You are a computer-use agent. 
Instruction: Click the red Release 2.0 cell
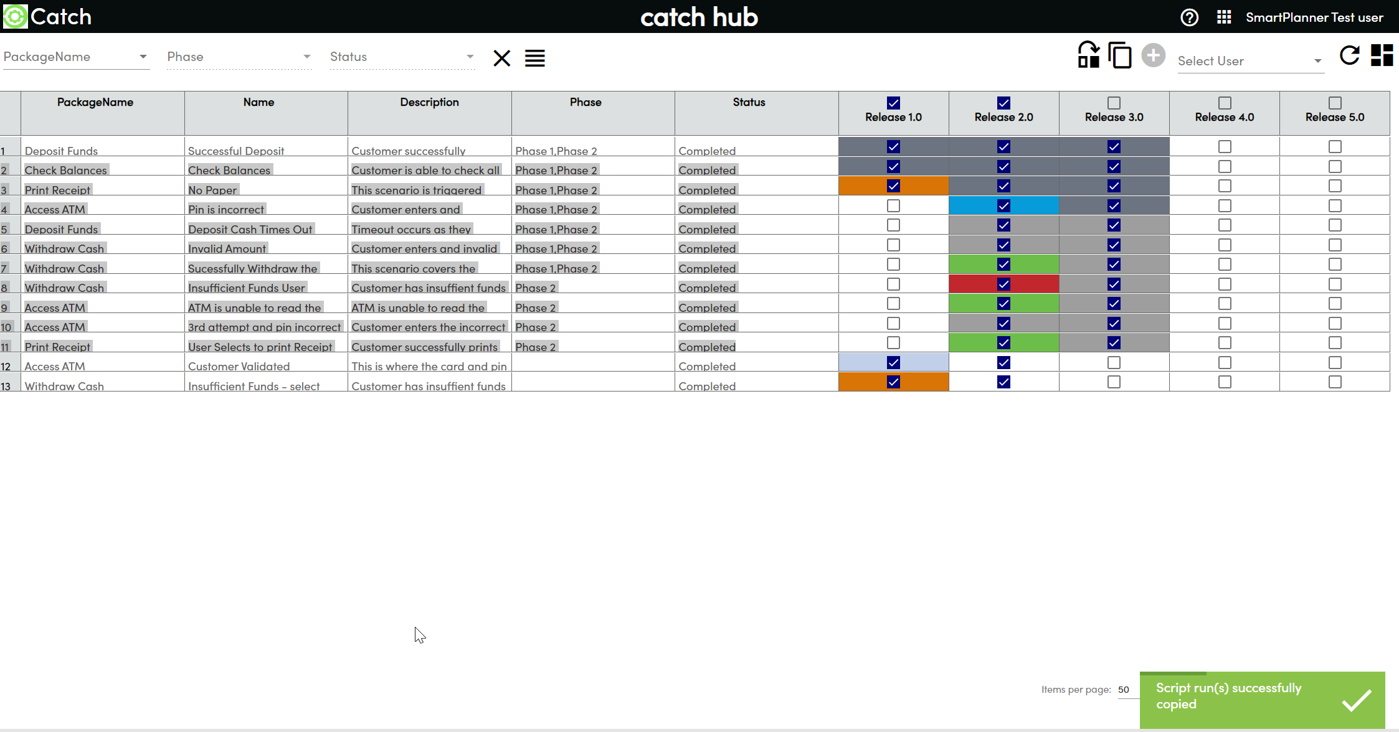1003,284
